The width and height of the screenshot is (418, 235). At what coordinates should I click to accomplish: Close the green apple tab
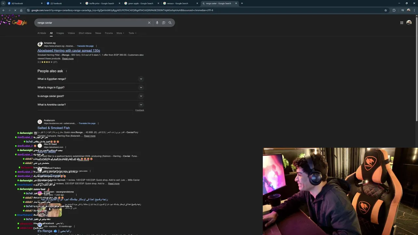159,3
